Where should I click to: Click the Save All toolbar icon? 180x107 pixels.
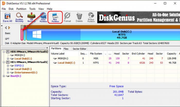point(7,17)
